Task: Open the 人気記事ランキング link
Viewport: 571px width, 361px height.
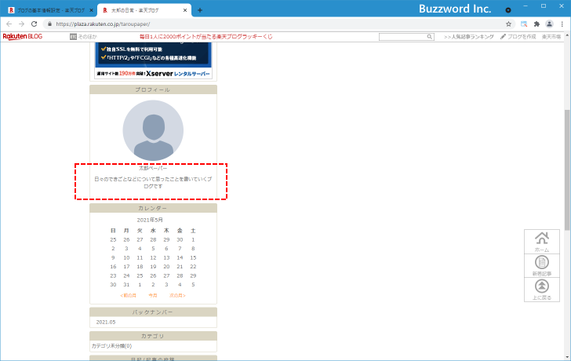Action: click(x=469, y=37)
